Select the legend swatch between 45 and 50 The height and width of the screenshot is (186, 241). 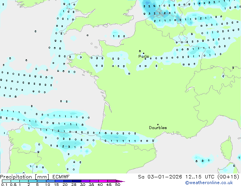pyautogui.click(x=112, y=181)
